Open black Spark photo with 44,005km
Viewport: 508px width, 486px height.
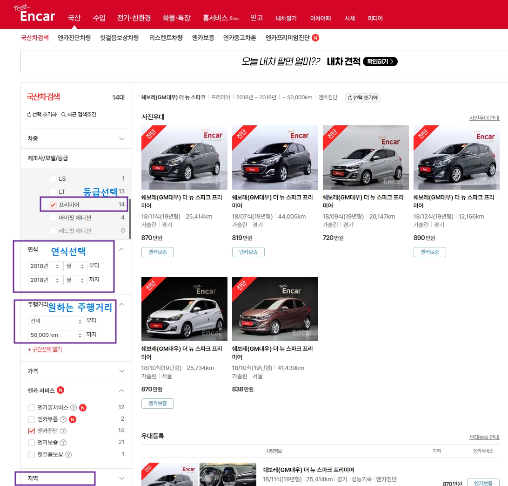pyautogui.click(x=275, y=157)
